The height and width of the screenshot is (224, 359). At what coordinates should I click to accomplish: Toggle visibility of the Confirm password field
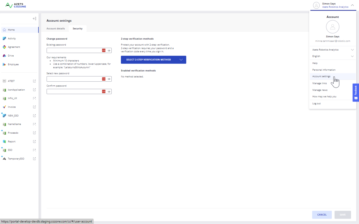tap(109, 91)
